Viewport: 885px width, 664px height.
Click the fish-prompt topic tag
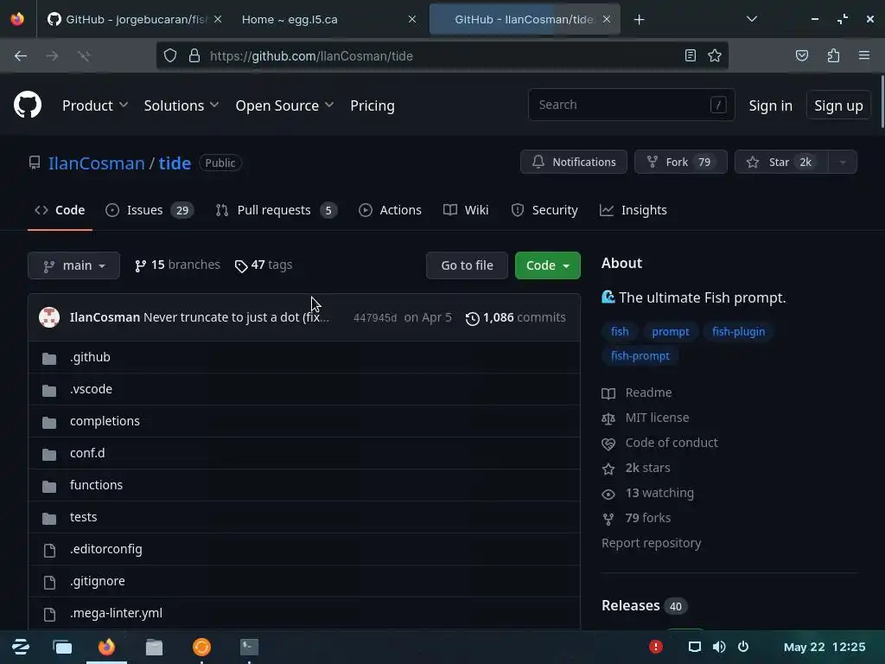640,355
